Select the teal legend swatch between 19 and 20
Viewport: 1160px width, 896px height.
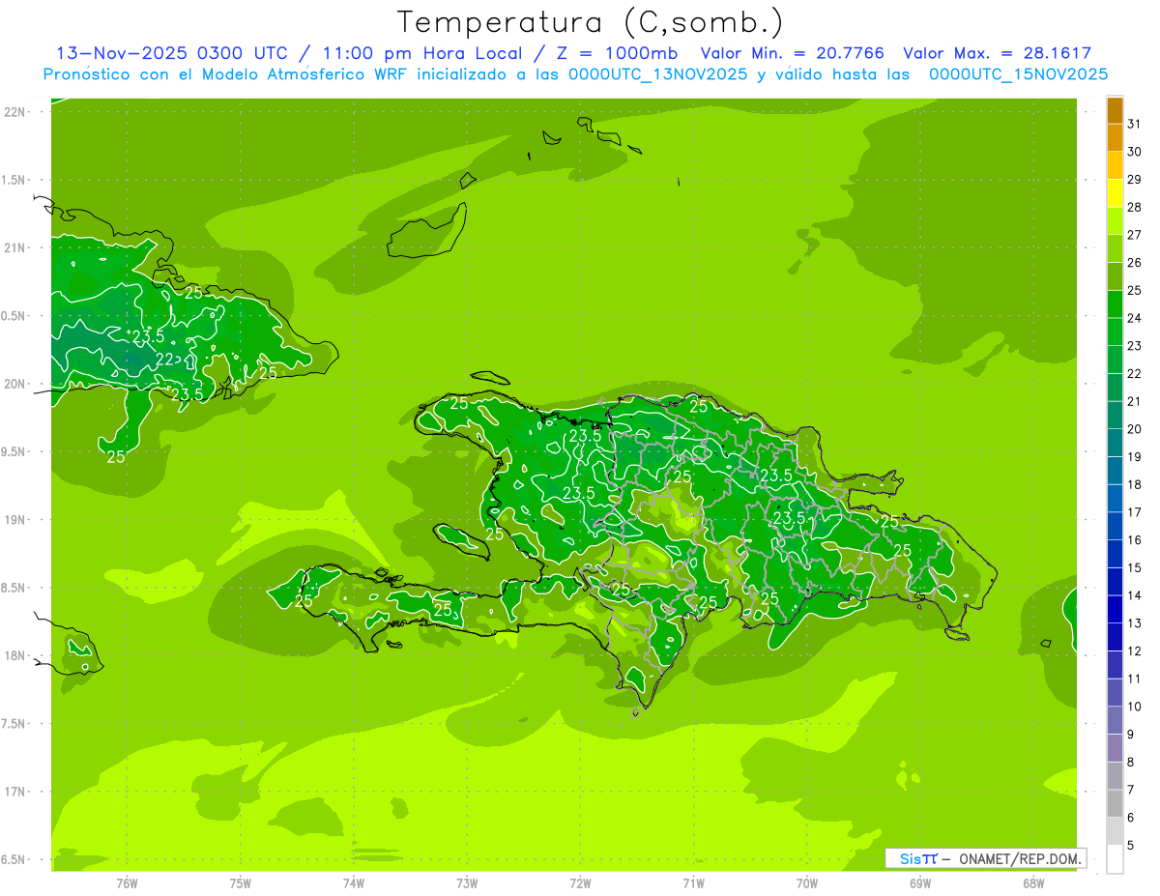coord(1115,443)
